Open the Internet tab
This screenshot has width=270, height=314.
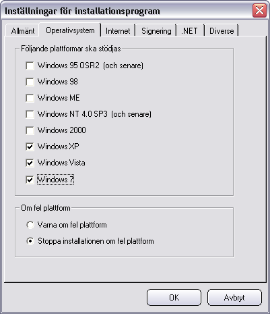click(x=118, y=30)
